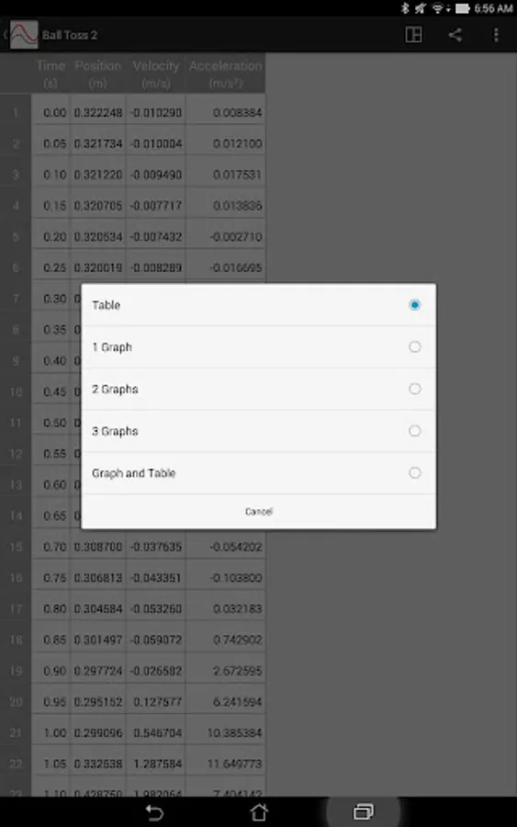Tap the battery icon in status bar

click(463, 8)
